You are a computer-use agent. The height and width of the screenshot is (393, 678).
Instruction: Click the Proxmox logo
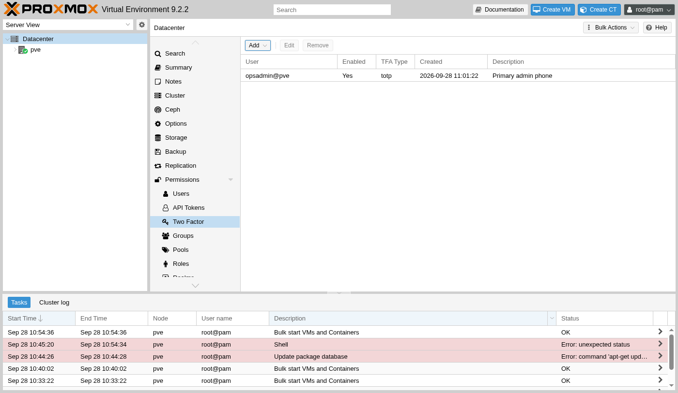pos(51,9)
